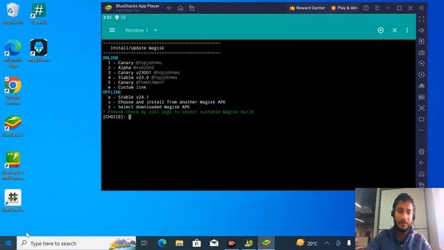
Task: Show more sidebar tools ellipsis
Action: pos(422,130)
